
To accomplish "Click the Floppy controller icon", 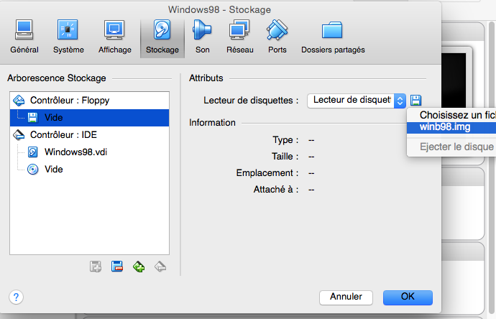I will [x=19, y=101].
